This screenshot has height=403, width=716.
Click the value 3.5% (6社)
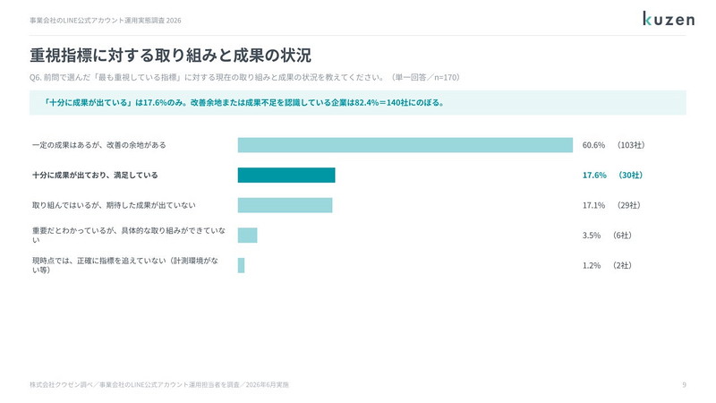[607, 236]
